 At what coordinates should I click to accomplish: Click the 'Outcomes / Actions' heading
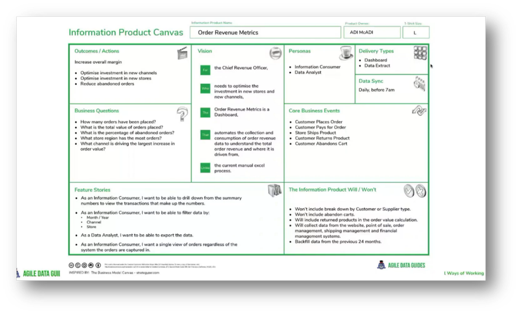[97, 51]
